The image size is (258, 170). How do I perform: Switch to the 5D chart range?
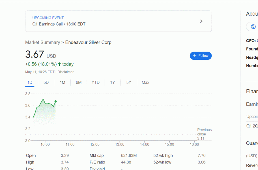point(46,82)
